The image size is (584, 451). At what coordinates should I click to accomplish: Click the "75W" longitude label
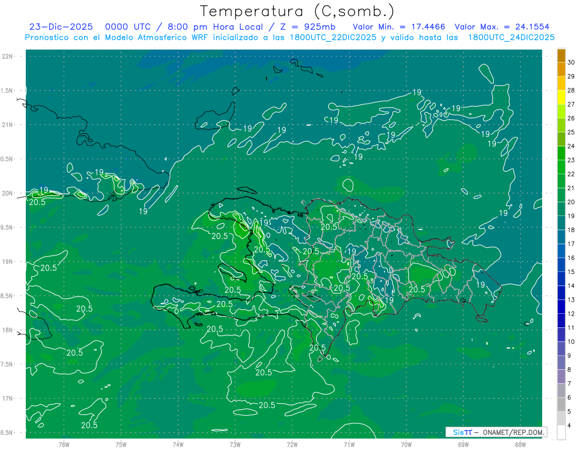121,444
